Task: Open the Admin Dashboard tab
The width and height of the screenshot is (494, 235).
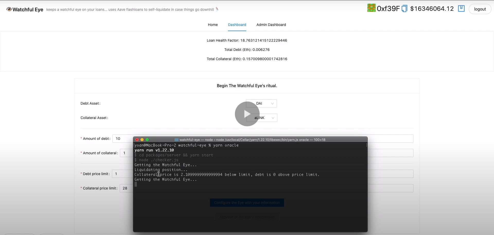Action: [271, 25]
